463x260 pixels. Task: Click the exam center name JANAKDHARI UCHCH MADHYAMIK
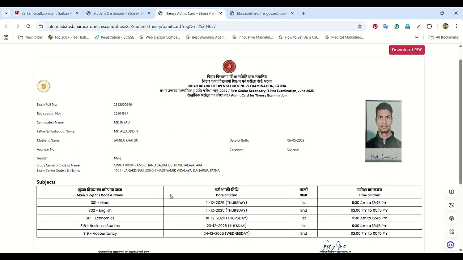point(166,170)
